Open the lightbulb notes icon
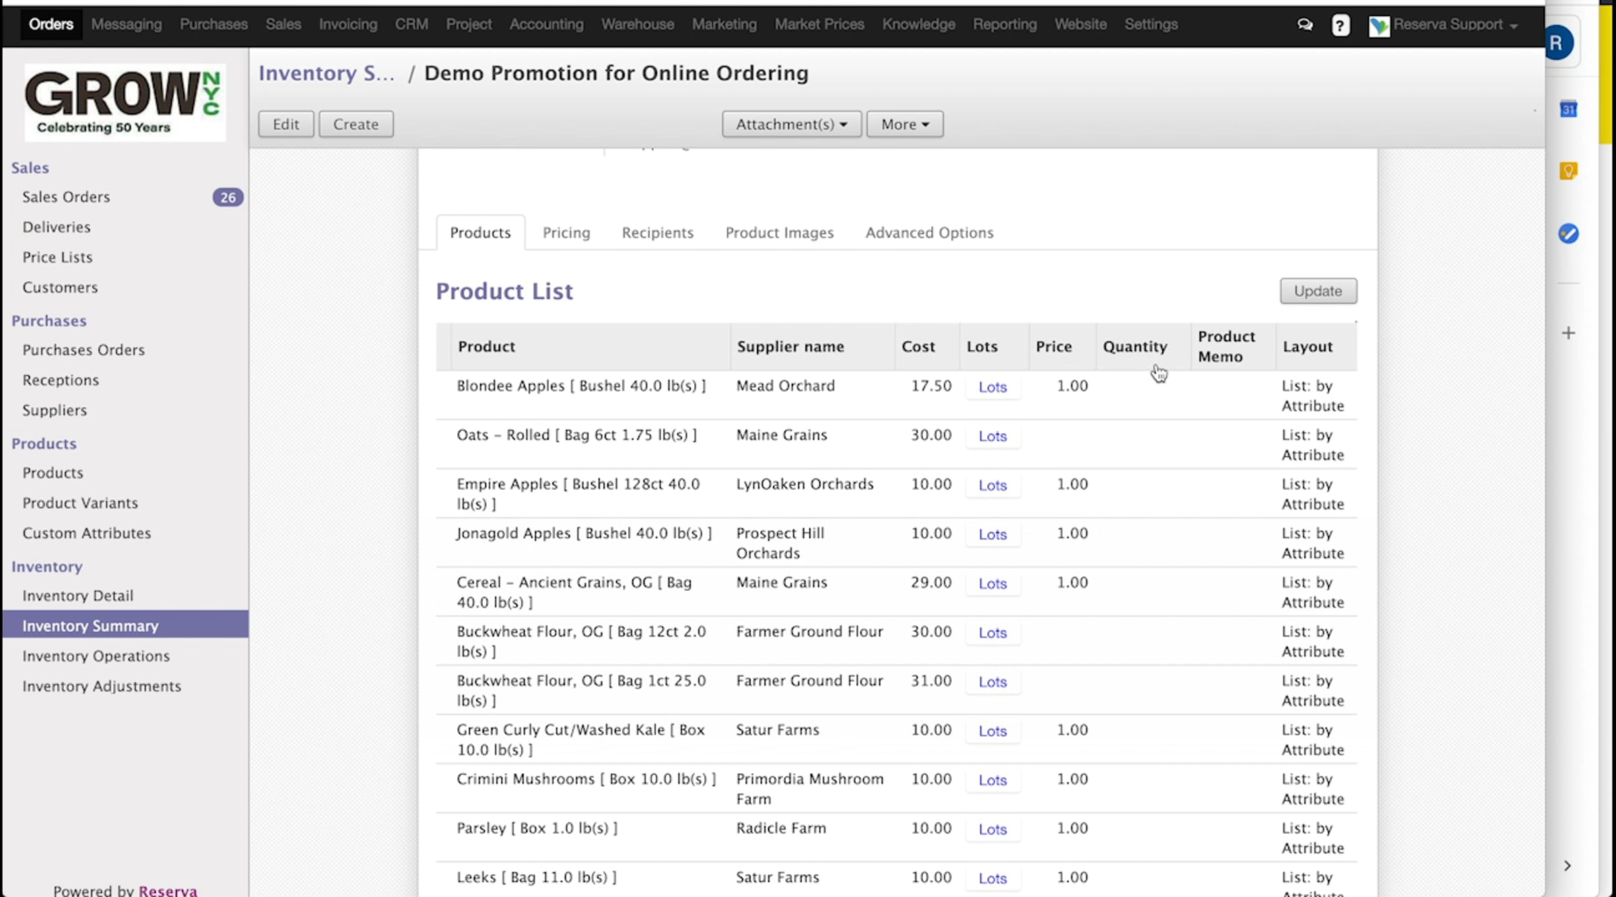This screenshot has height=897, width=1616. tap(1568, 171)
